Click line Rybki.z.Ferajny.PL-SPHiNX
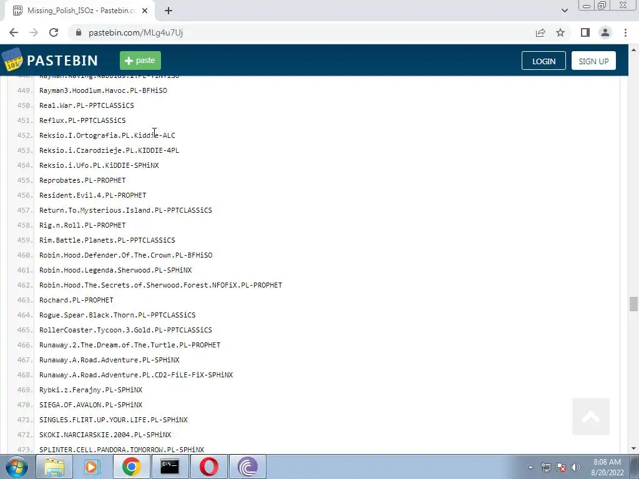This screenshot has width=639, height=479. pos(91,390)
